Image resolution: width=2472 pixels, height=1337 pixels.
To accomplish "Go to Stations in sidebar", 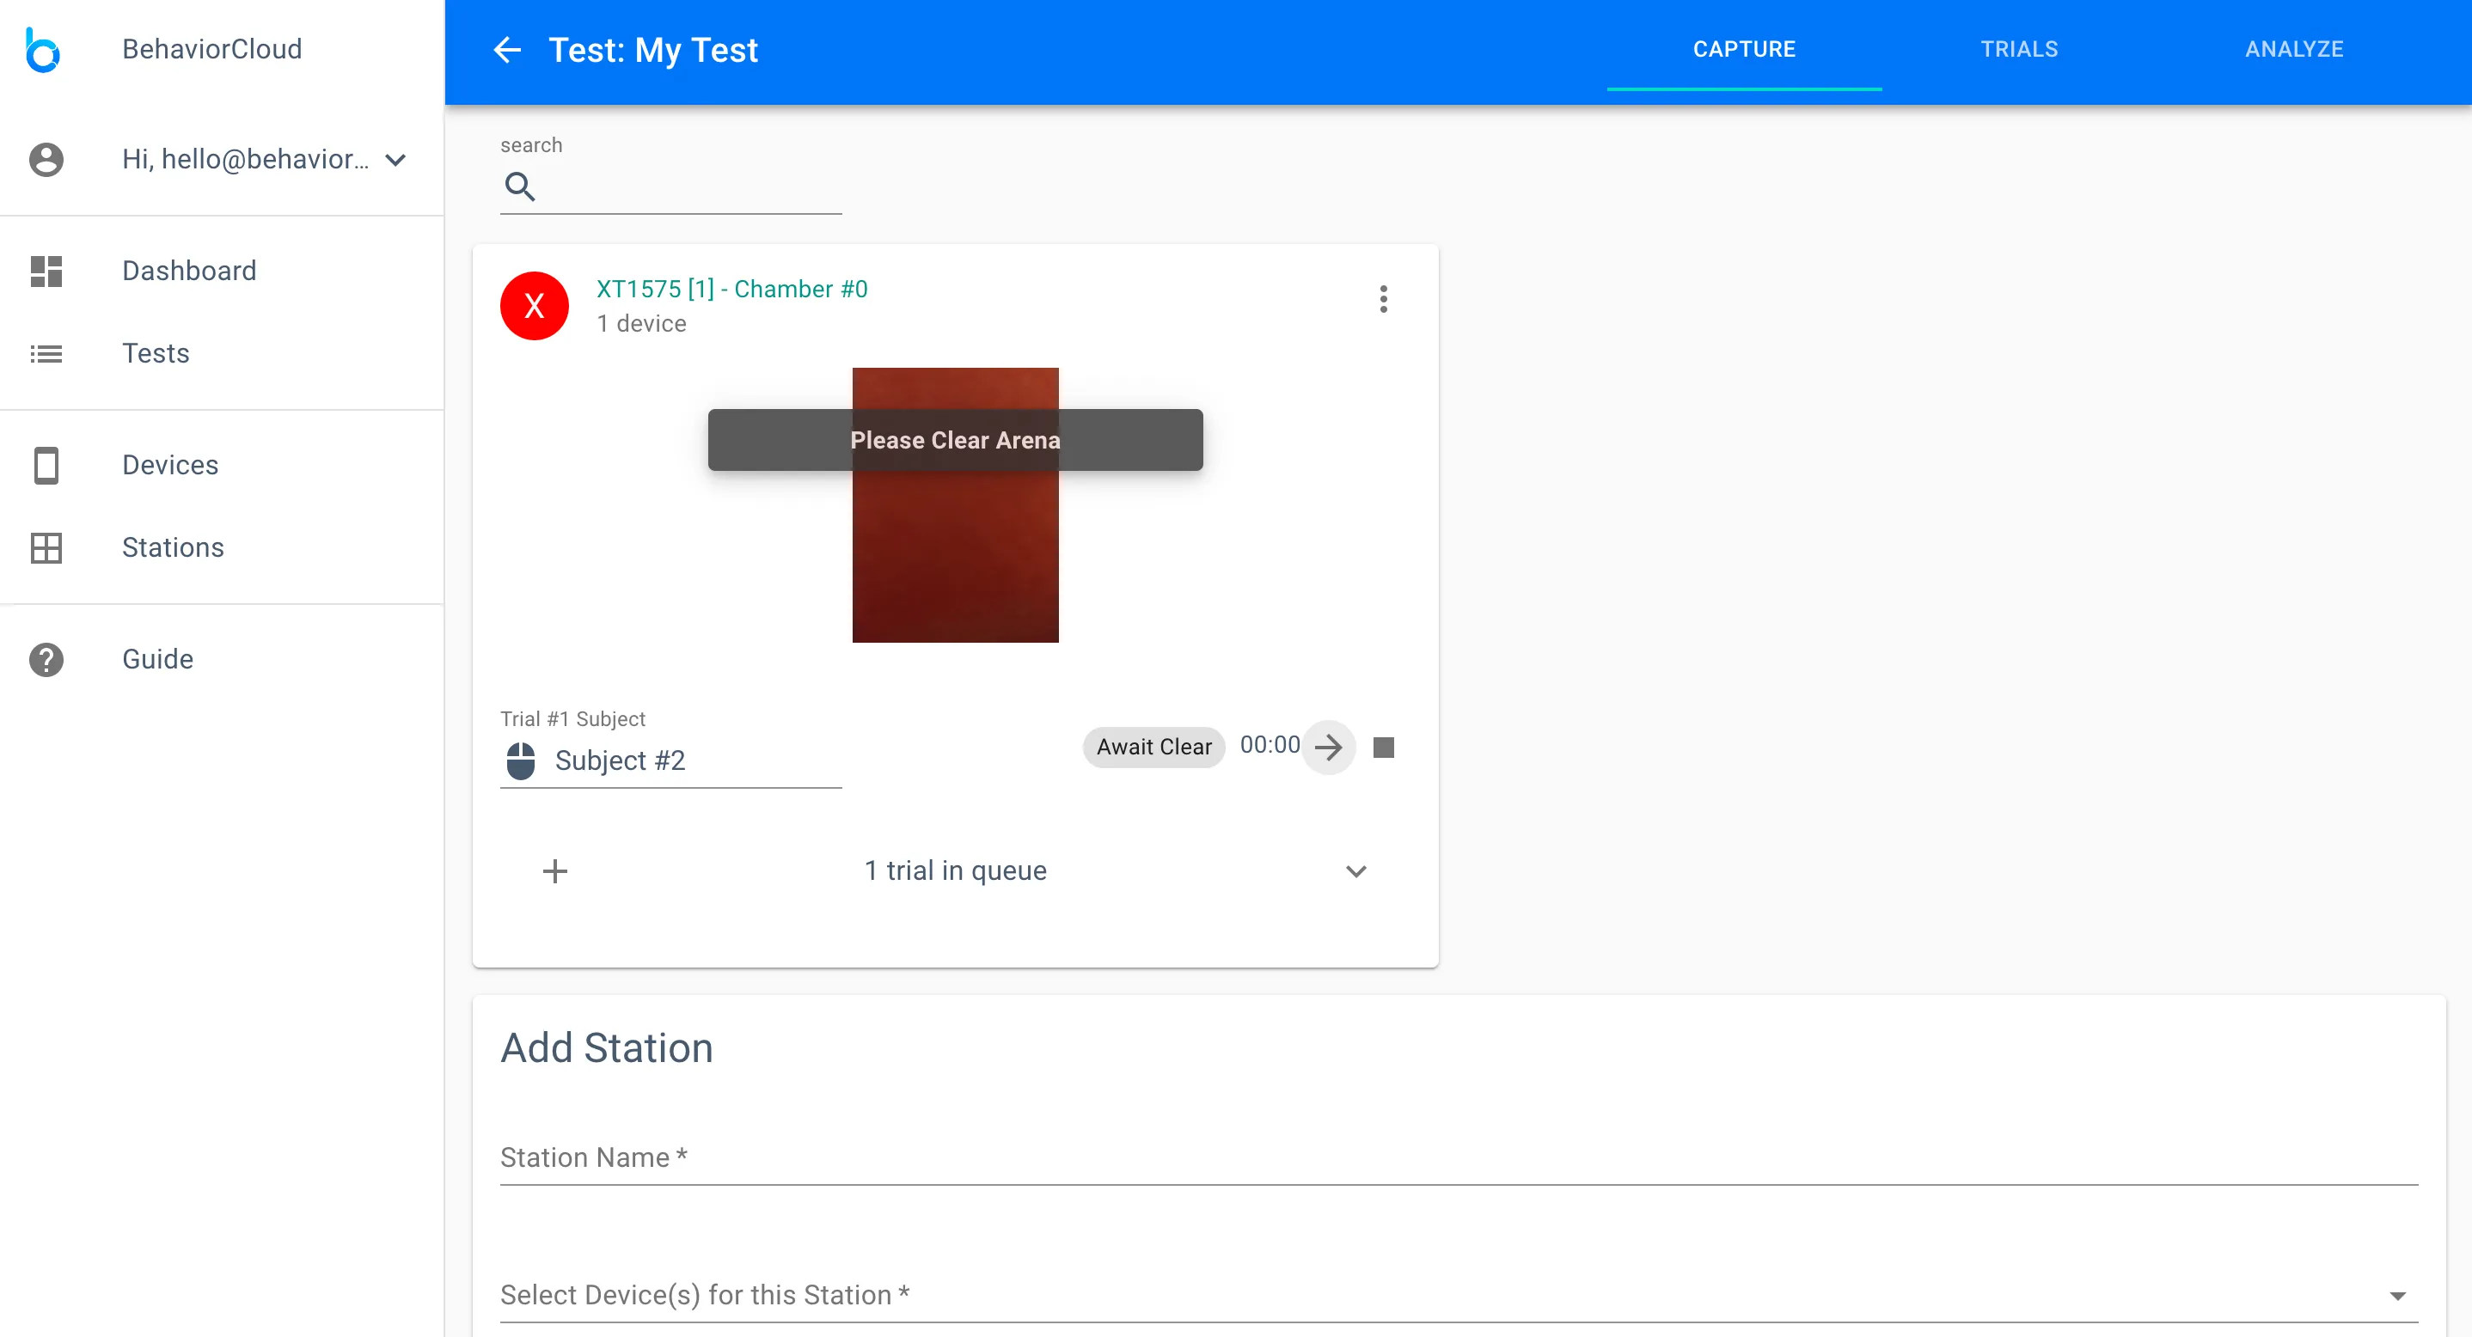I will pos(173,547).
